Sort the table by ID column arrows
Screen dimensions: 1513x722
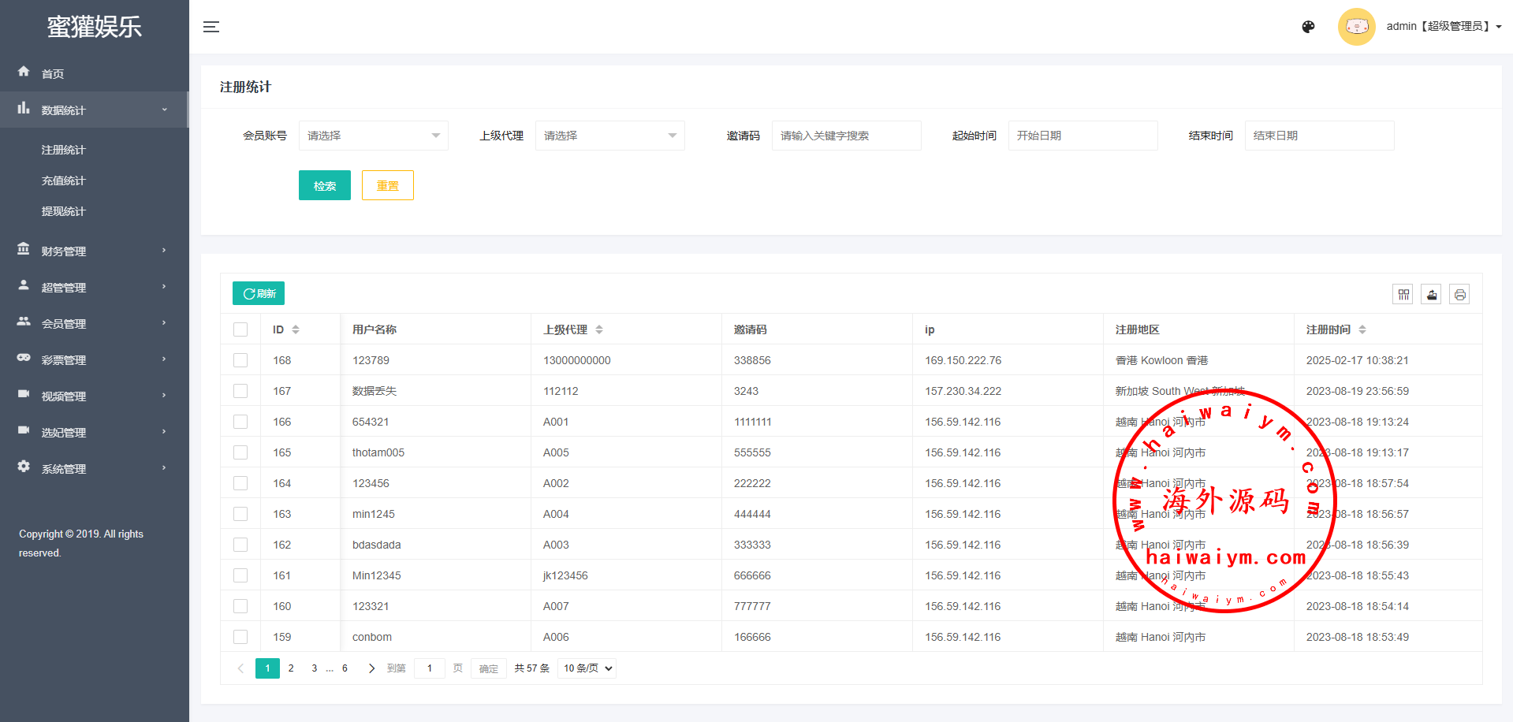[296, 329]
